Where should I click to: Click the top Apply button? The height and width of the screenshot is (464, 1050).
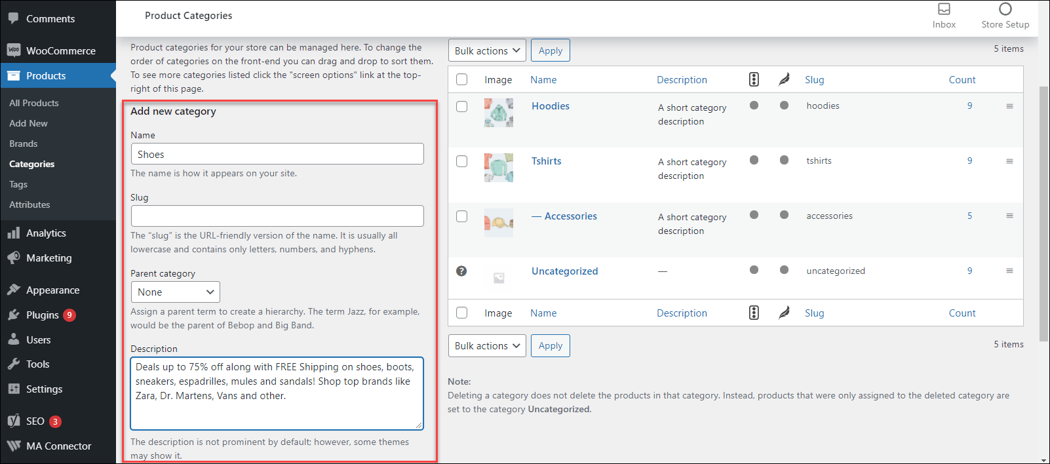[x=550, y=50]
